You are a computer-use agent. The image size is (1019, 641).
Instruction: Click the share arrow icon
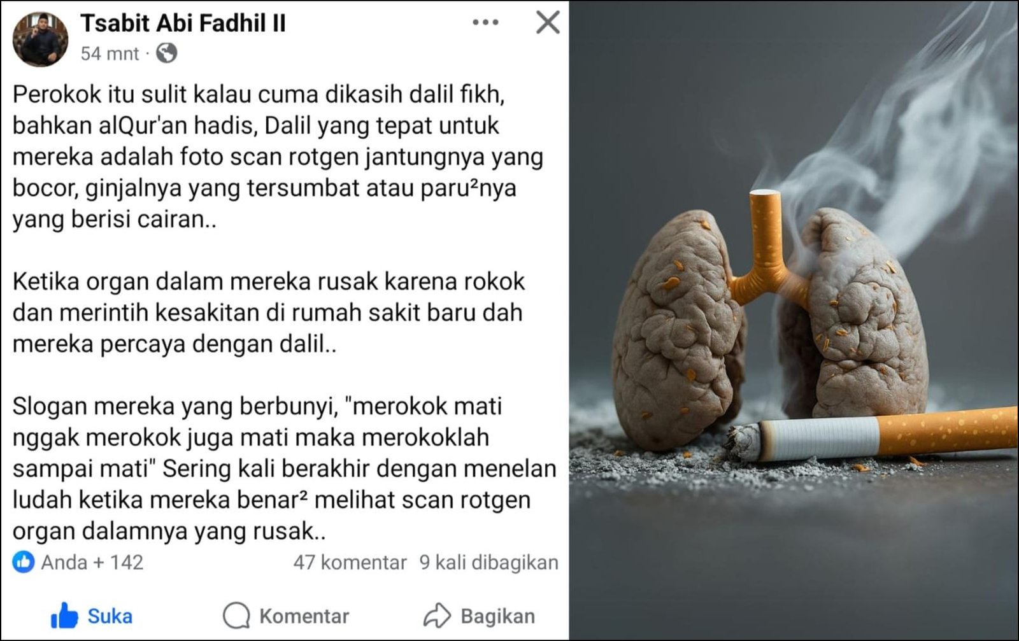coord(437,616)
